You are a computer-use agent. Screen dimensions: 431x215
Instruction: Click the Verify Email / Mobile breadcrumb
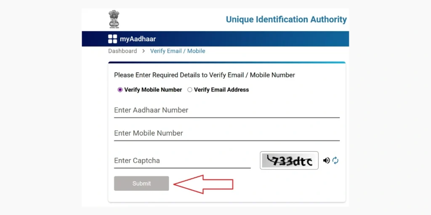pyautogui.click(x=178, y=51)
